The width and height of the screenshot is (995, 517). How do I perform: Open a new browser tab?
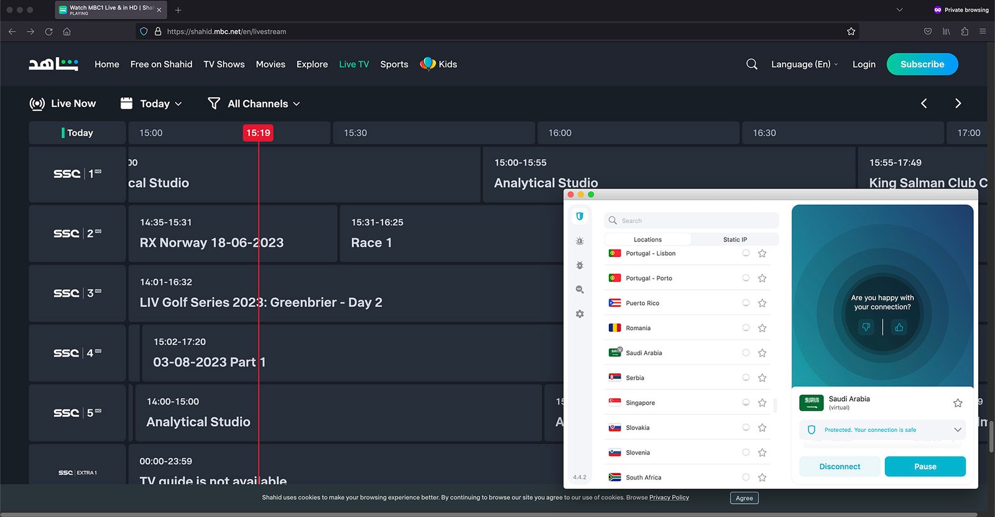click(178, 10)
